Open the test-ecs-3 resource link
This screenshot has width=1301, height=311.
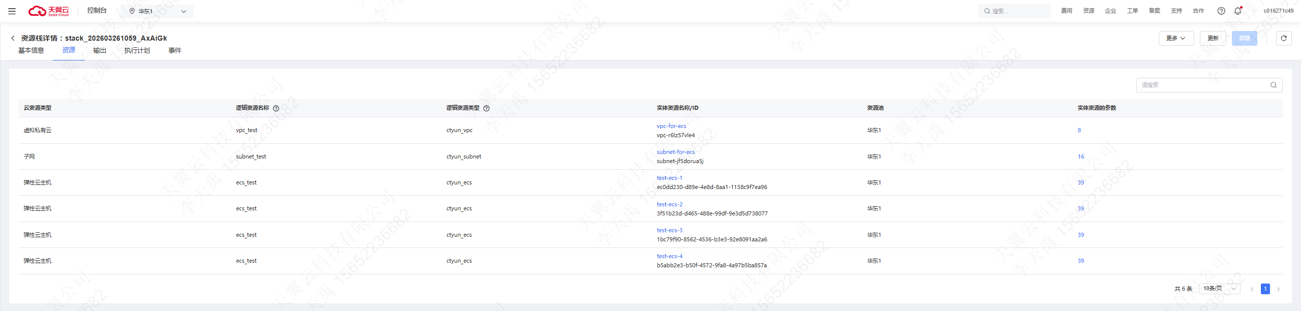pos(669,230)
